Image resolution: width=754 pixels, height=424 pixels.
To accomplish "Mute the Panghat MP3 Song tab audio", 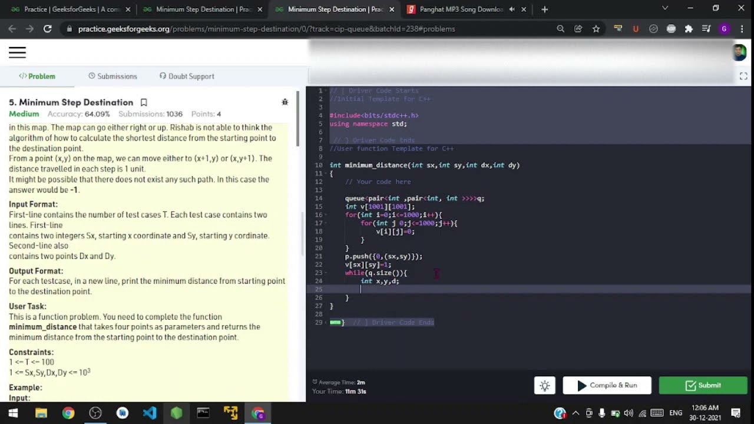I will click(x=511, y=9).
